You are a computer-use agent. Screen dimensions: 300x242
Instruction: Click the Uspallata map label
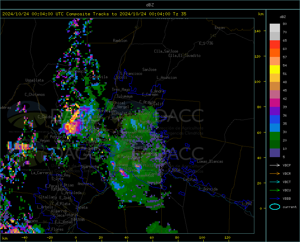coord(34,80)
